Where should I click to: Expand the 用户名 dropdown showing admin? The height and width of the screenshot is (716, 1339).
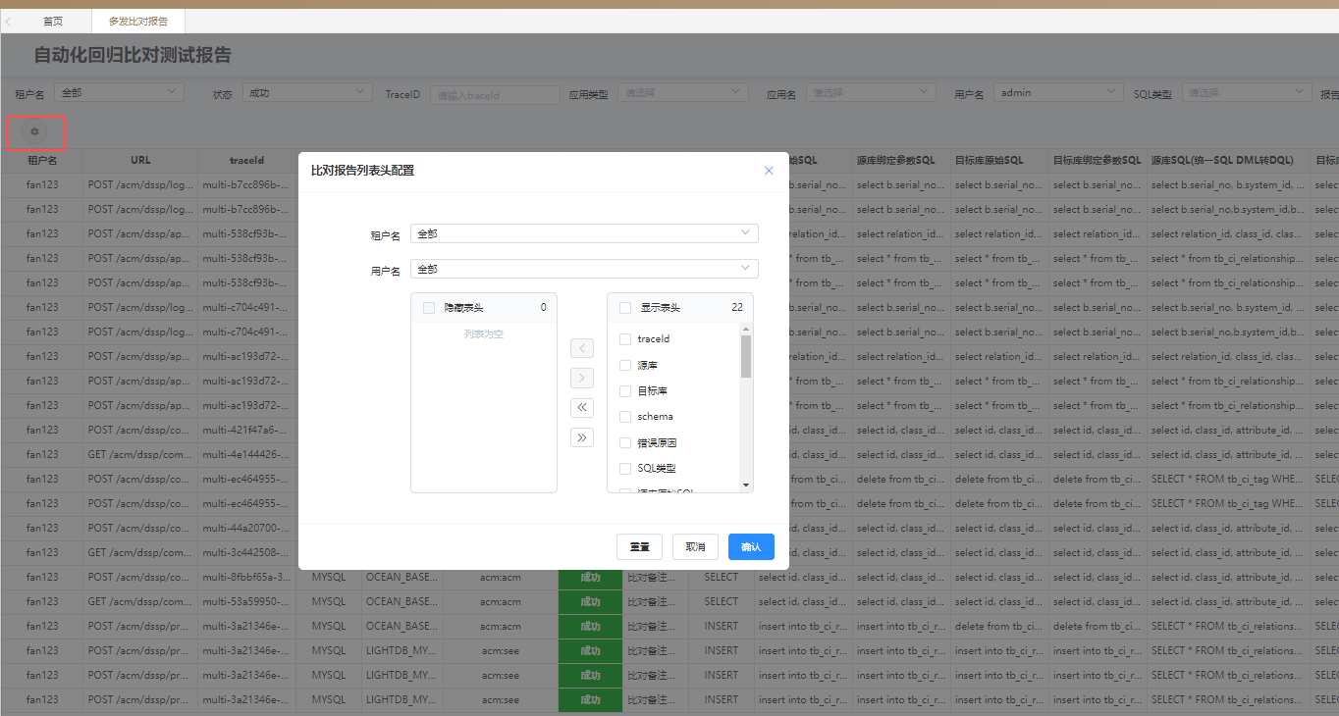pos(1057,91)
